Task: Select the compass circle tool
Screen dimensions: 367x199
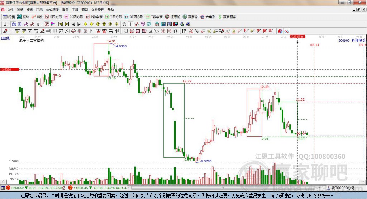Action: tap(73, 31)
